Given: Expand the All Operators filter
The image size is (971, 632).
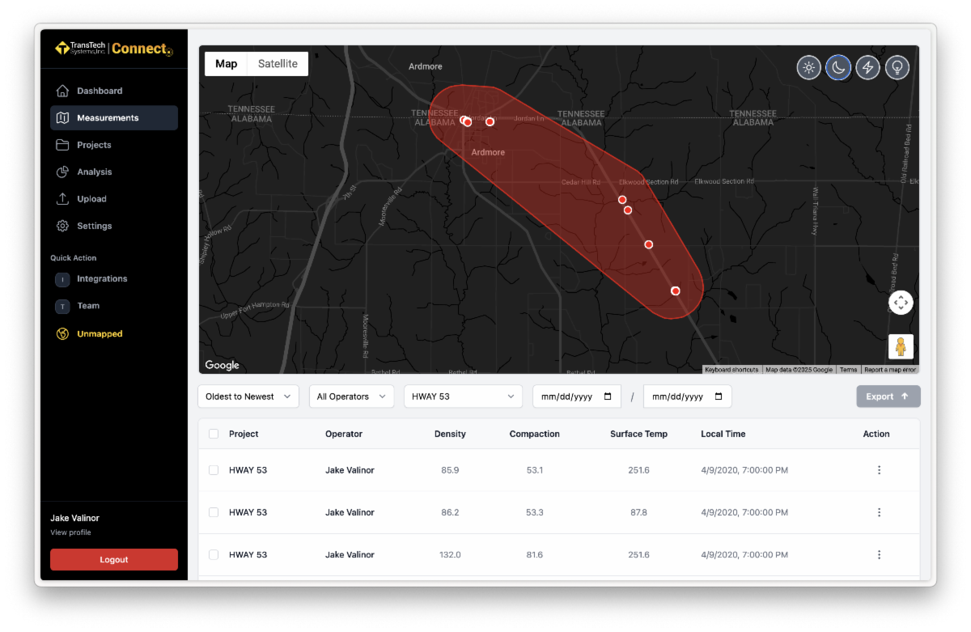Looking at the screenshot, I should 351,397.
